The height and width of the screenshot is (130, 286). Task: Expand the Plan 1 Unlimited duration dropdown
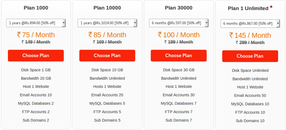[x=250, y=24]
